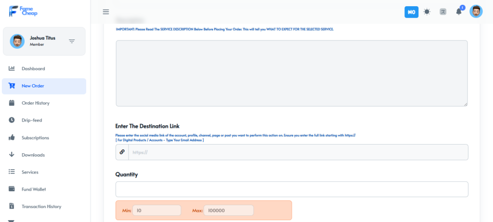Focus the destination link https:// field
The image size is (493, 222).
(x=298, y=152)
